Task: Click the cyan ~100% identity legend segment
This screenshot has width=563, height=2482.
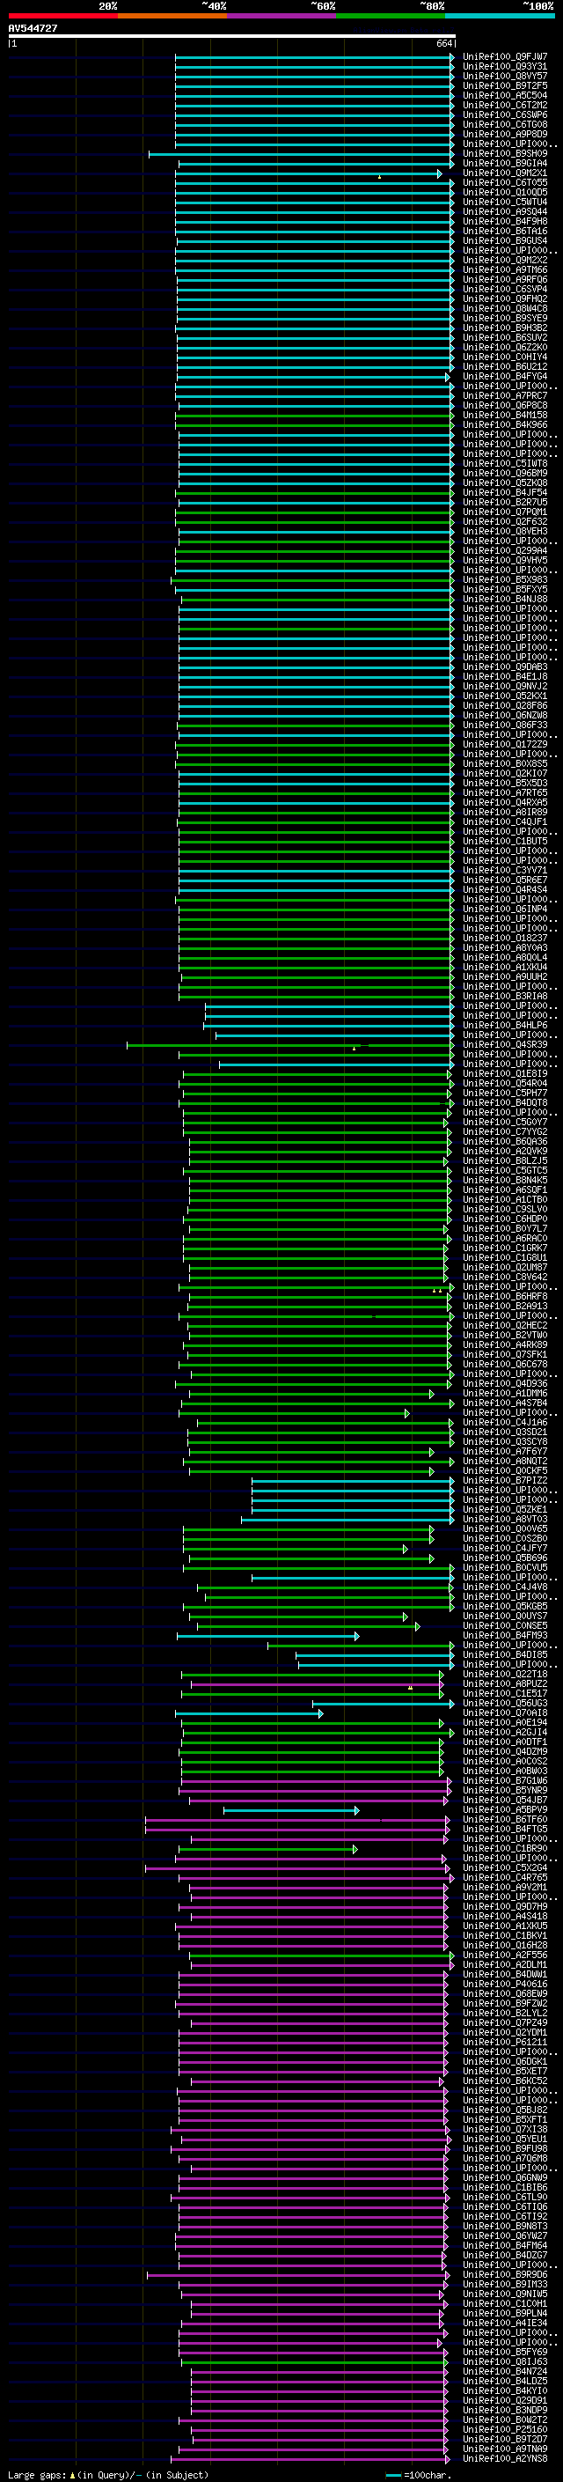Action: pos(500,16)
